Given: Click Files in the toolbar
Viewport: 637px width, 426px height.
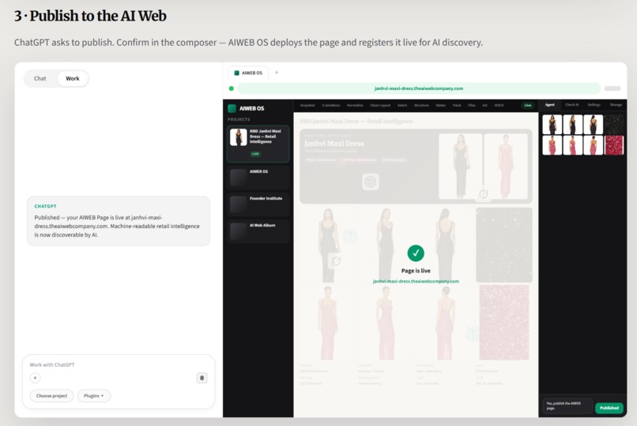Looking at the screenshot, I should pos(472,105).
